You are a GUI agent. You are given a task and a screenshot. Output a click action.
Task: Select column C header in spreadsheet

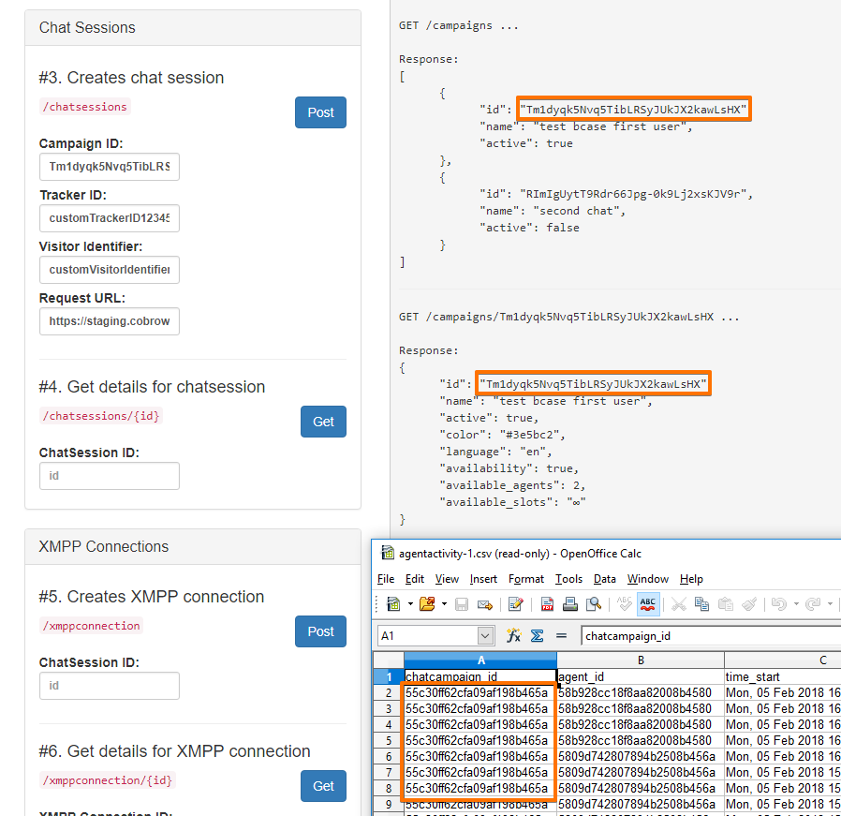(783, 660)
